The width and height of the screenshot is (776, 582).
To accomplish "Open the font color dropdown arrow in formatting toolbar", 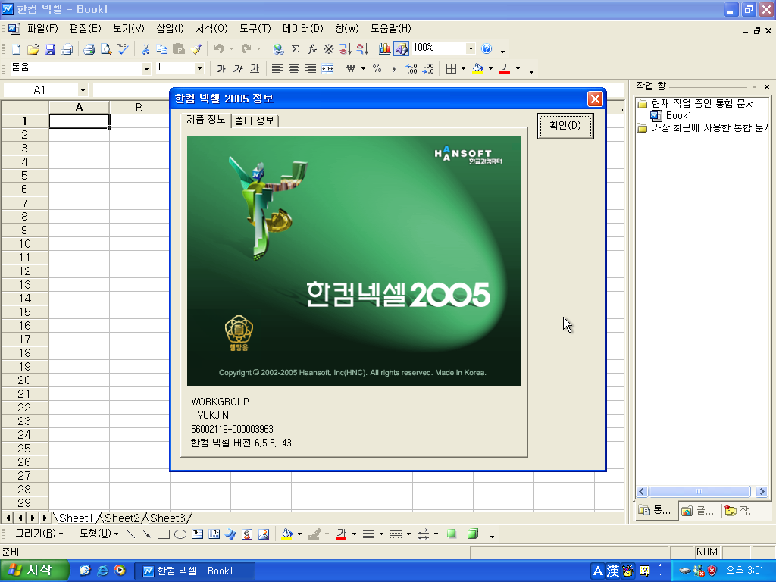I will (518, 69).
